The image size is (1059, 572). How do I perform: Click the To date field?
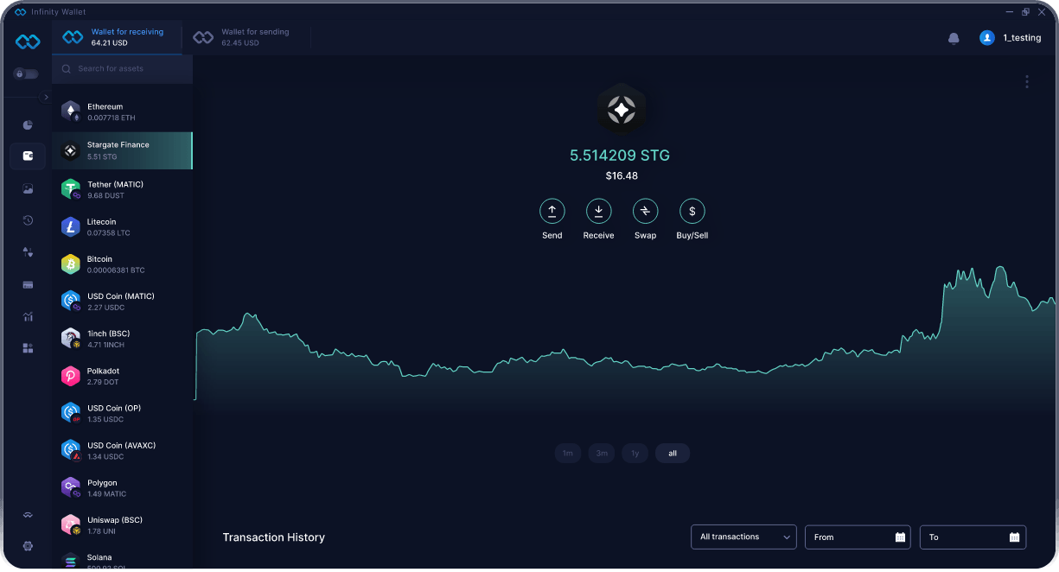tap(973, 537)
